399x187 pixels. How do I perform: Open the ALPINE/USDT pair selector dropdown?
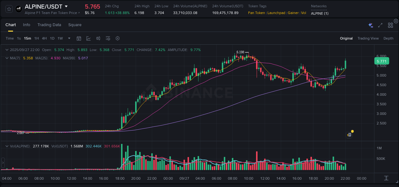(x=66, y=6)
